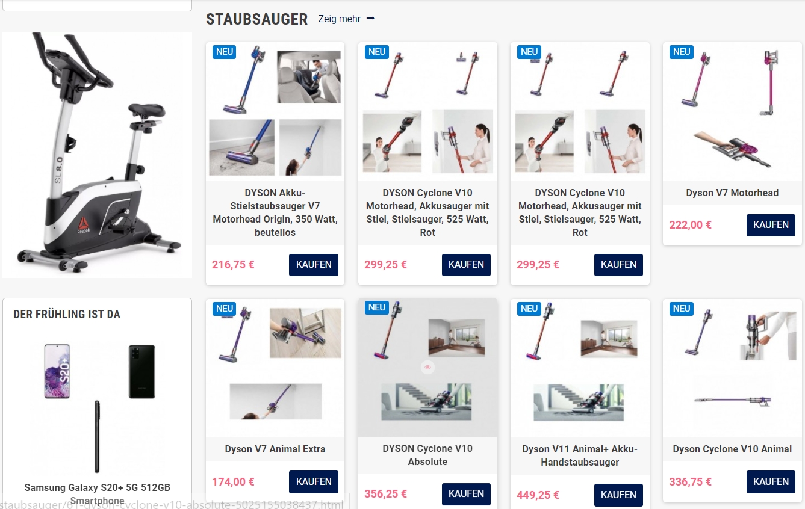Open the Dyson V7 Animal Extra title link
This screenshot has width=805, height=509.
click(x=275, y=449)
